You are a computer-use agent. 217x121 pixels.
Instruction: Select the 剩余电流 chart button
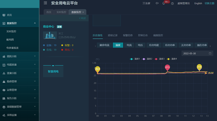pos(104,45)
